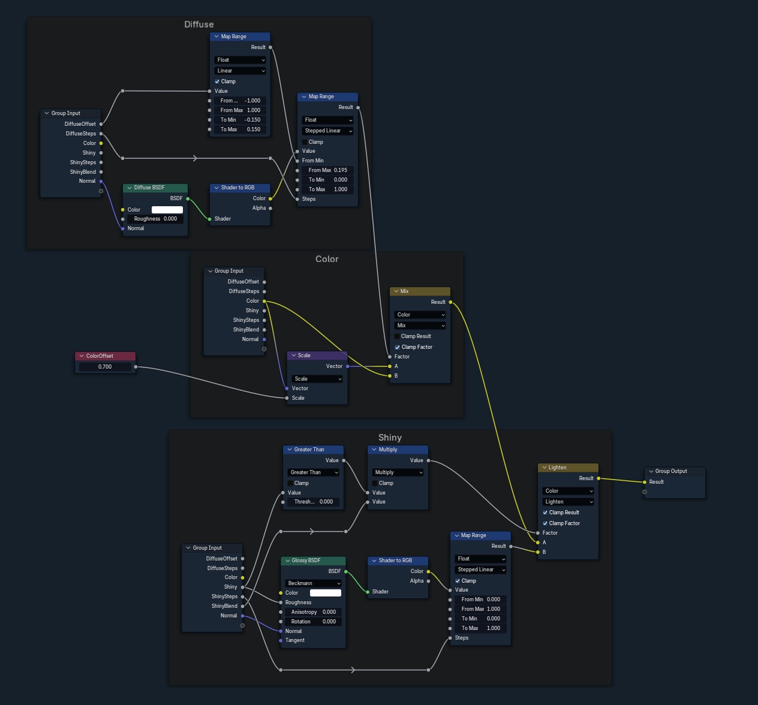Open the blend mode dropdown showing Mix
758x705 pixels.
pos(419,325)
